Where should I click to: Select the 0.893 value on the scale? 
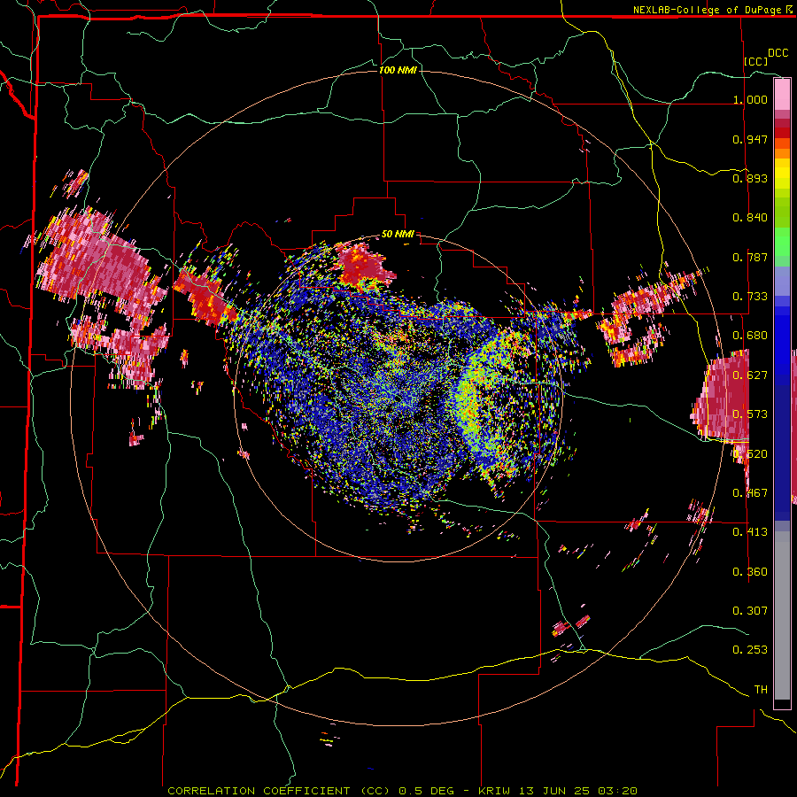[x=750, y=178]
